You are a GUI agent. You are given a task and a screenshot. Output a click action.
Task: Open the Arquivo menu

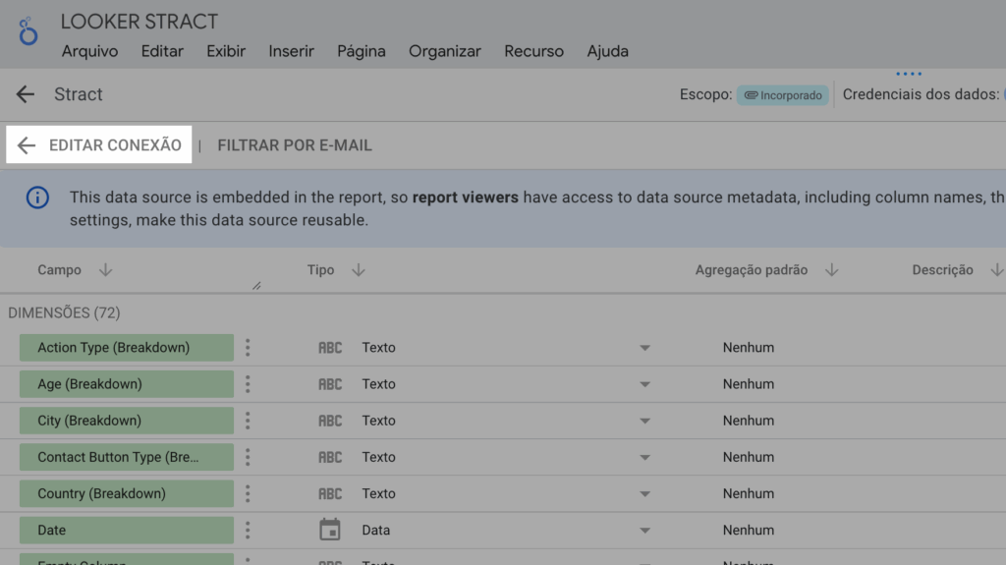[89, 51]
